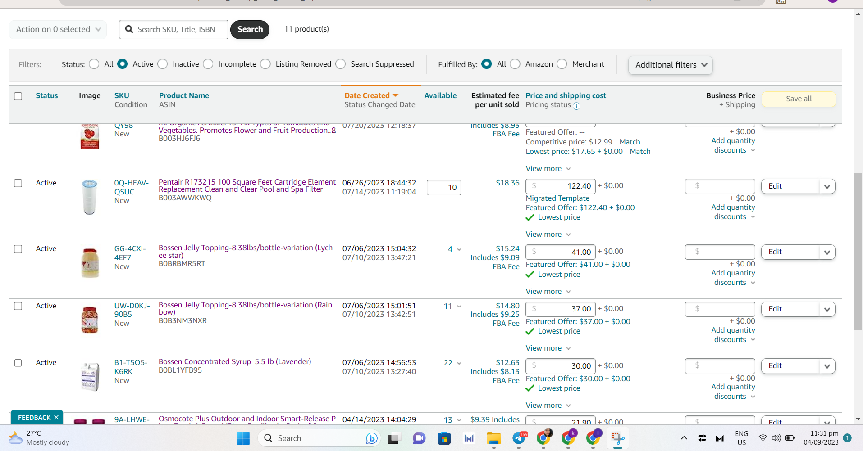Image resolution: width=863 pixels, height=451 pixels.
Task: Open the volume speaker tray icon
Action: click(776, 438)
